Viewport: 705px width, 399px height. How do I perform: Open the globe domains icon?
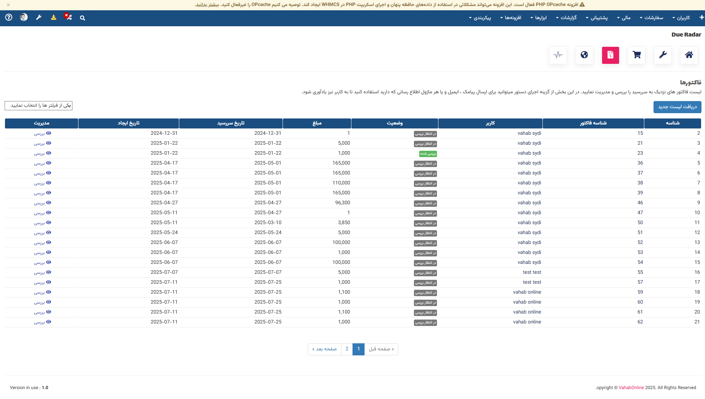pos(584,55)
